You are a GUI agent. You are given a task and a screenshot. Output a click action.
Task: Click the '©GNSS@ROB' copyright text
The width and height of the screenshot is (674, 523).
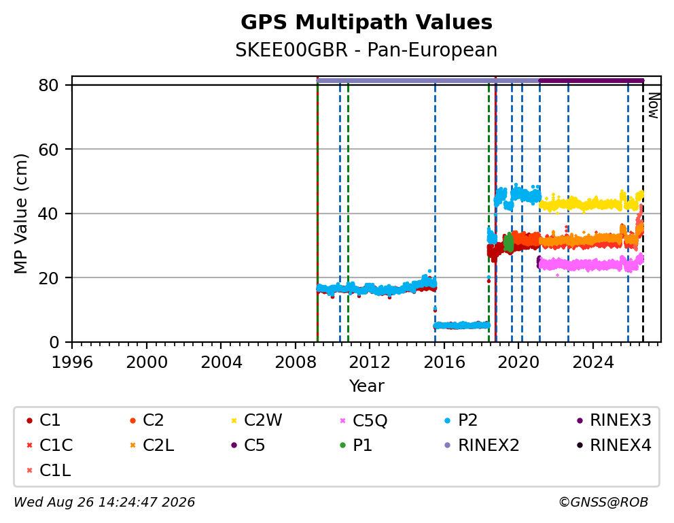[603, 502]
